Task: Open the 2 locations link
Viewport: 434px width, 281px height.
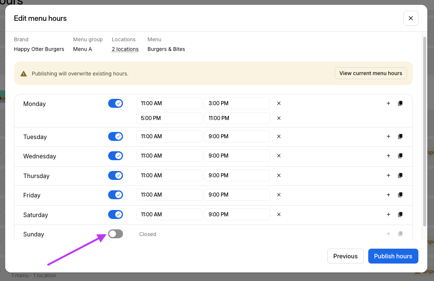Action: coord(125,49)
